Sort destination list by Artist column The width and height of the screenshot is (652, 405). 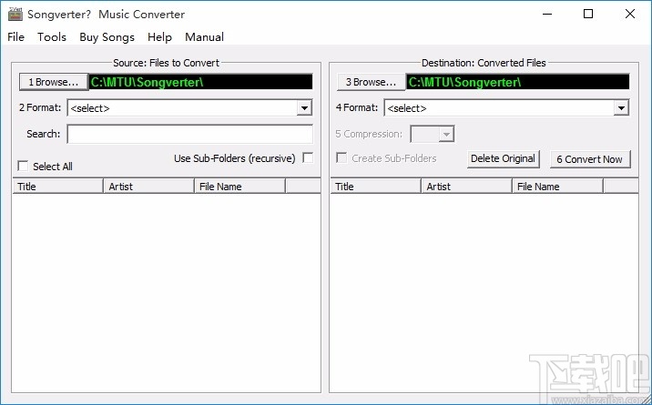tap(466, 186)
